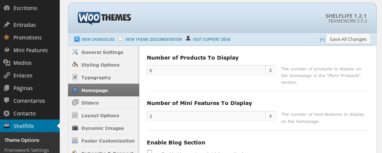The width and height of the screenshot is (382, 153).
Task: Click the Footer Customization icon
Action: 75,140
